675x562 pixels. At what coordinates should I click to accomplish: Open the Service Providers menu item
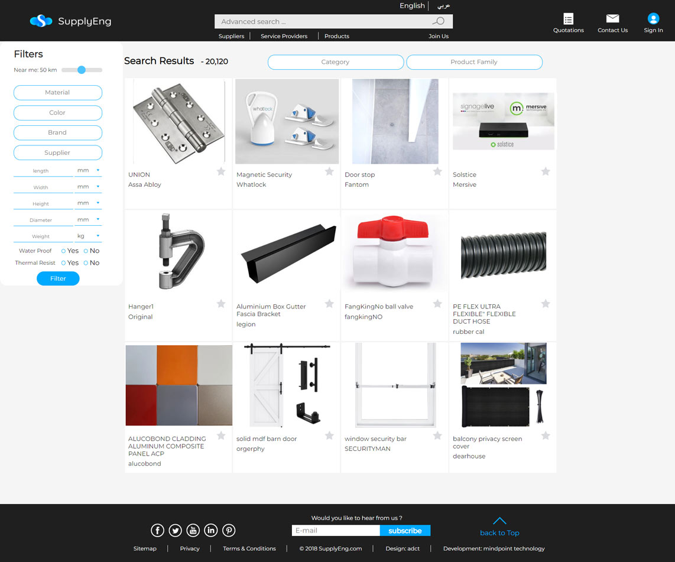point(284,36)
